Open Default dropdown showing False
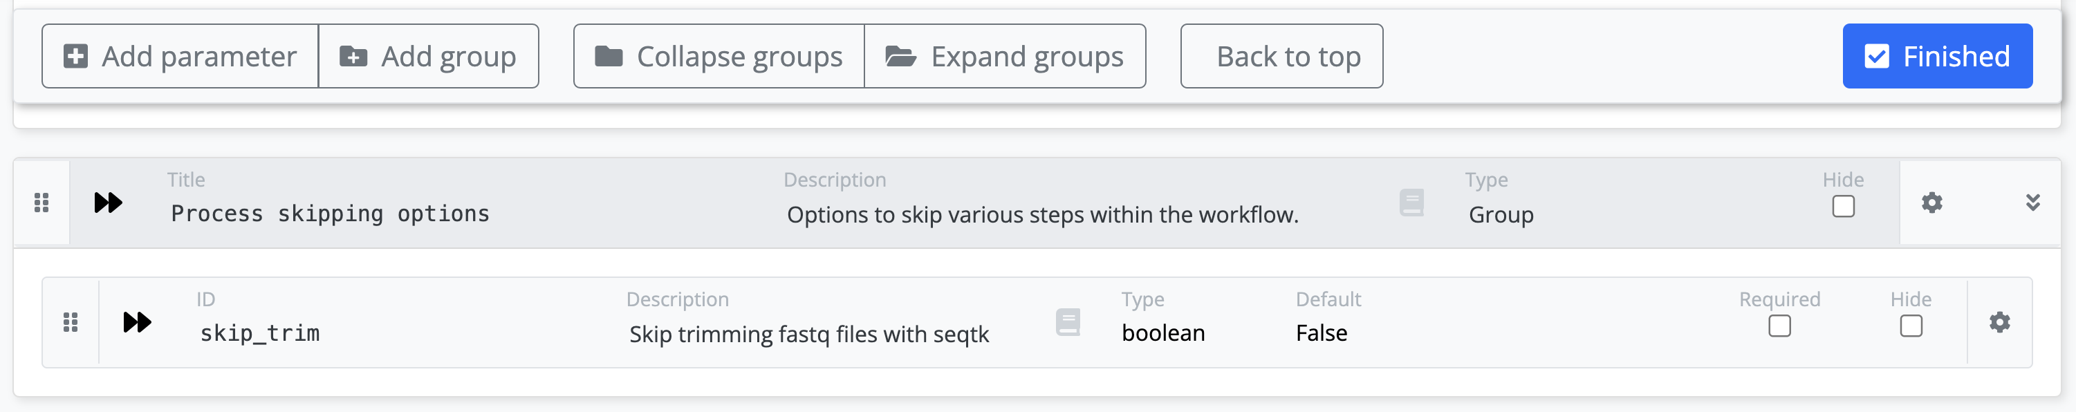The width and height of the screenshot is (2076, 412). (x=1322, y=333)
